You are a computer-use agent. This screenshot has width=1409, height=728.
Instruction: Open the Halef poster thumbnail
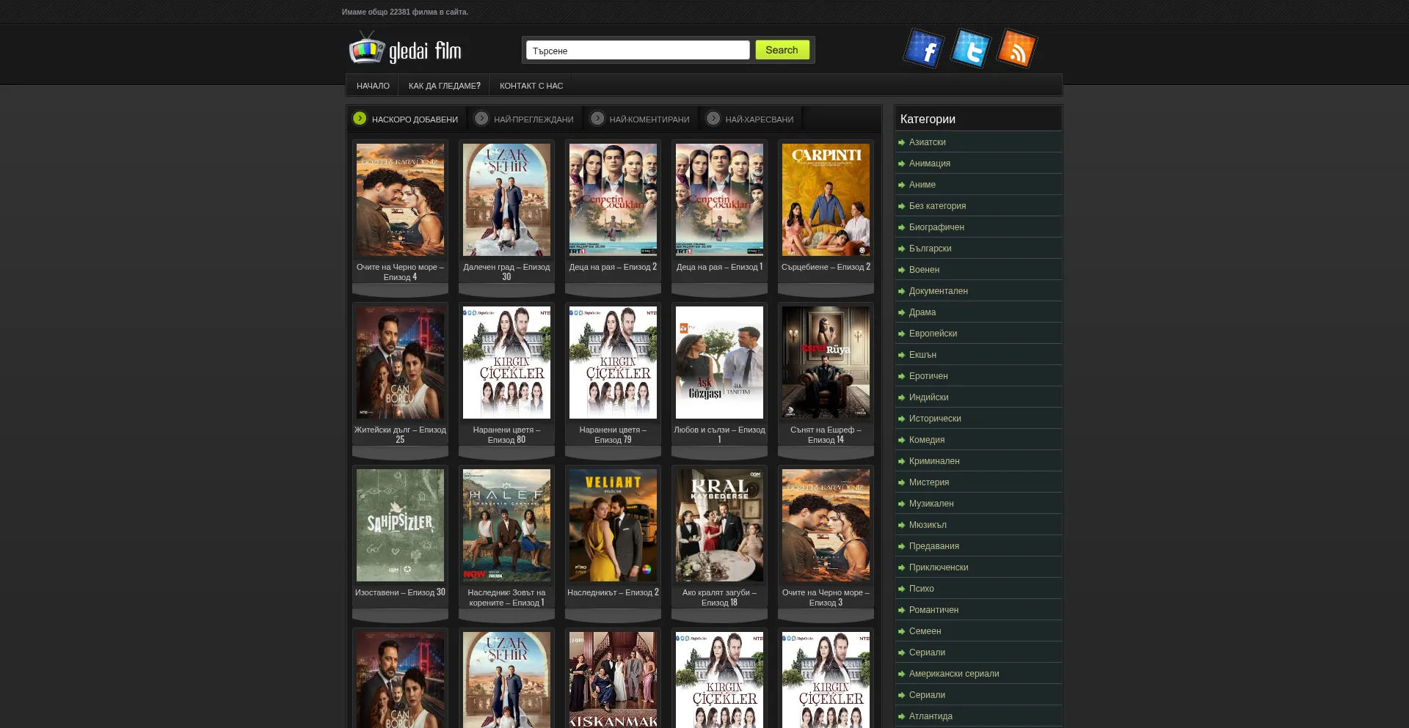pyautogui.click(x=506, y=525)
